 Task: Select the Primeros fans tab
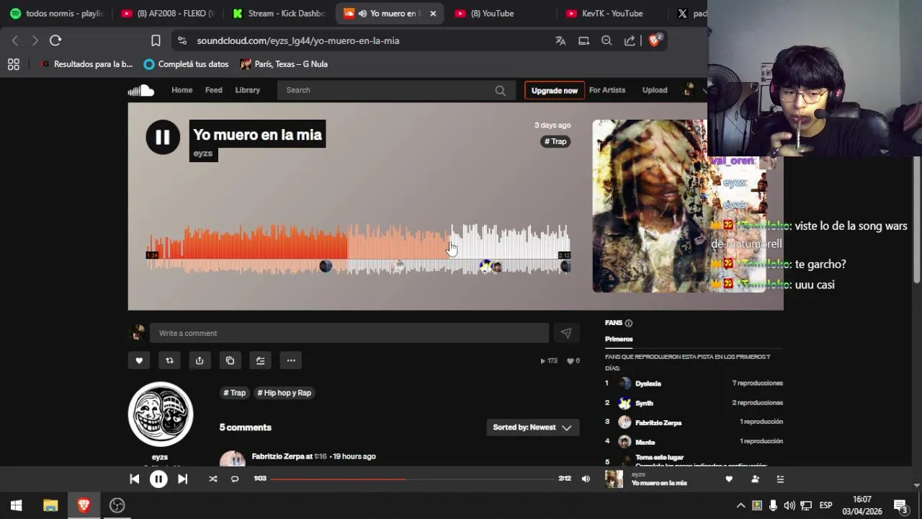(619, 339)
